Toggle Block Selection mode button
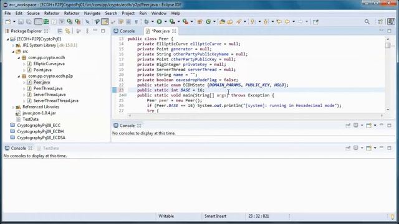Image resolution: width=399 pixels, height=224 pixels. click(x=128, y=22)
